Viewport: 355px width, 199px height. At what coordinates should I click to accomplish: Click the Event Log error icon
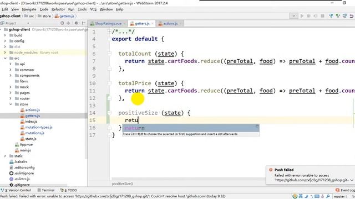pos(337,190)
